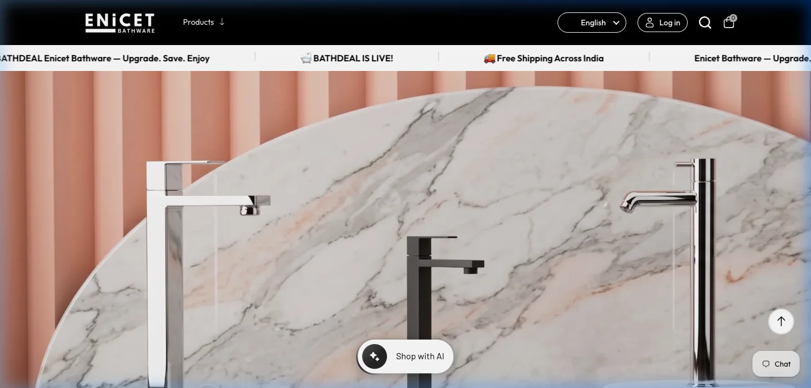Click the Log in button
The width and height of the screenshot is (811, 388).
(x=662, y=23)
